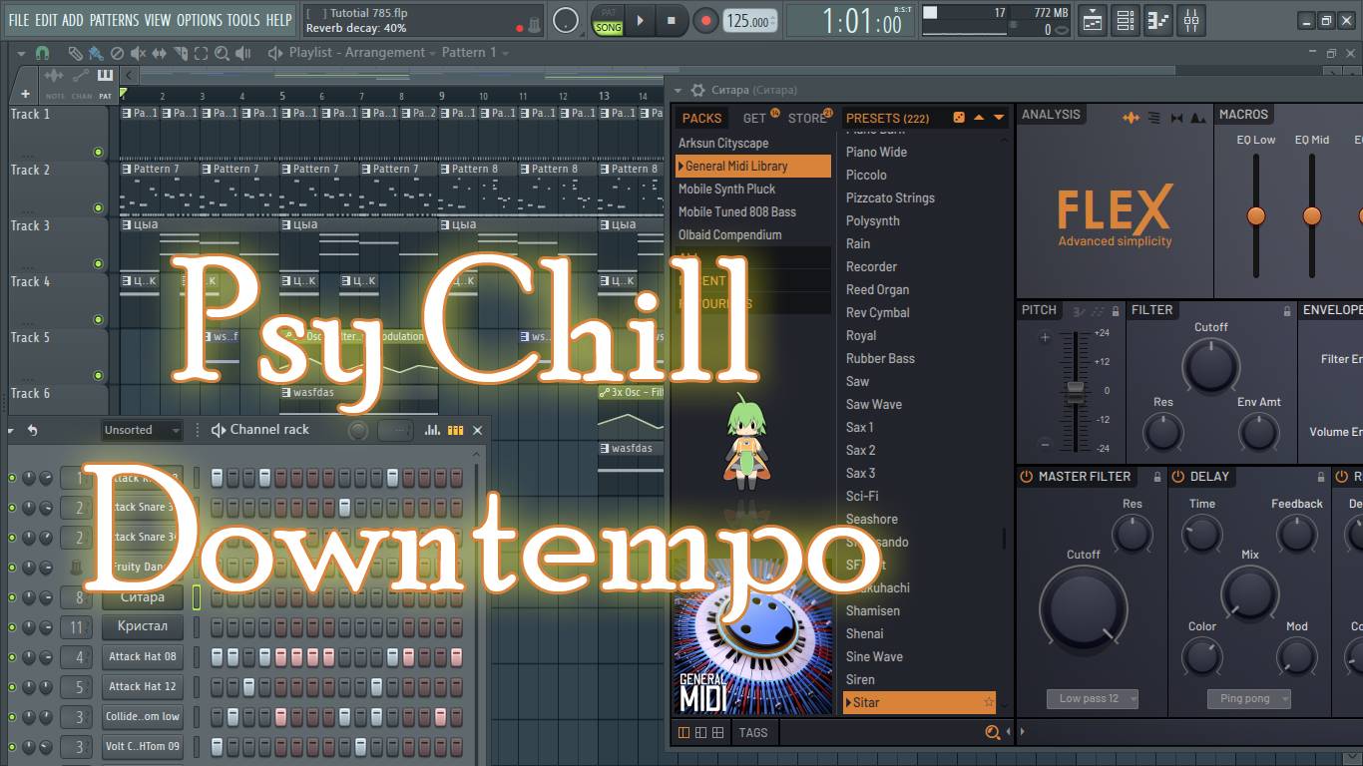Click the tempo field showing 125.000
The height and width of the screenshot is (766, 1363).
tap(750, 21)
